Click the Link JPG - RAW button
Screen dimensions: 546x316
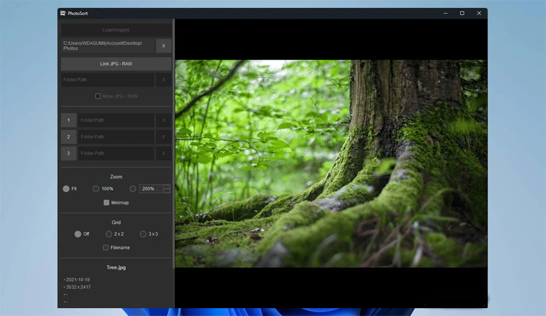116,64
